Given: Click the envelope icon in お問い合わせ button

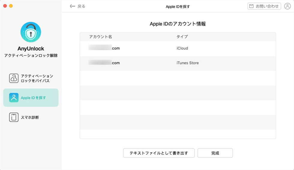Looking at the screenshot, I should pyautogui.click(x=251, y=6).
